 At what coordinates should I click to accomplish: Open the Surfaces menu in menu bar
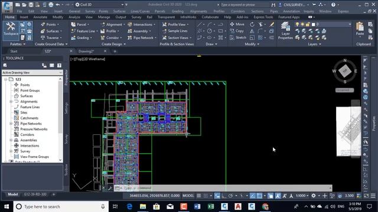[119, 11]
